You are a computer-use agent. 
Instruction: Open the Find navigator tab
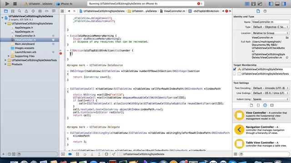tap(20, 11)
